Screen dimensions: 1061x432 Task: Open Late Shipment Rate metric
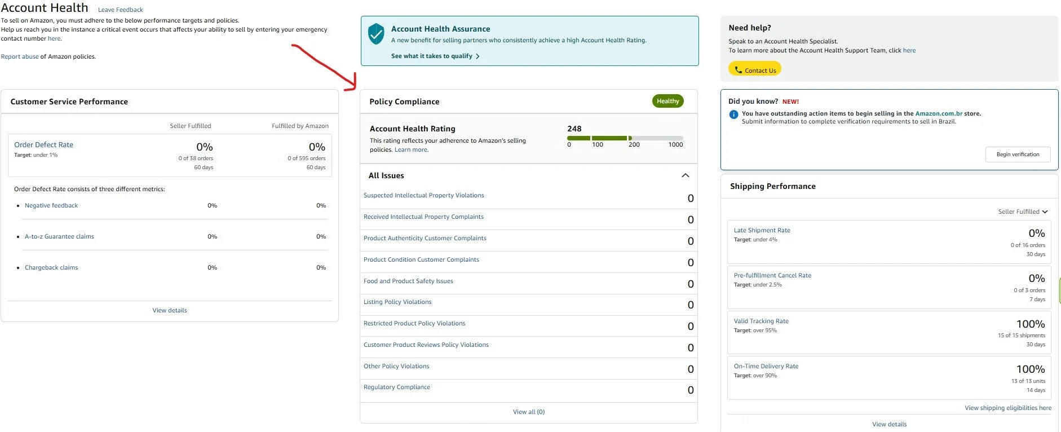(762, 230)
